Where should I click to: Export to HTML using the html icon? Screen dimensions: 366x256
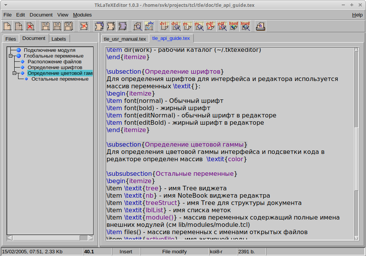[x=233, y=26]
